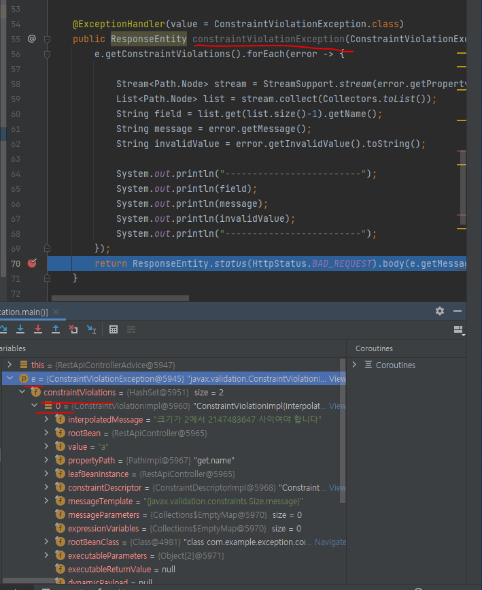The width and height of the screenshot is (482, 590).
Task: Collapse the element 0 node
Action: tap(34, 406)
